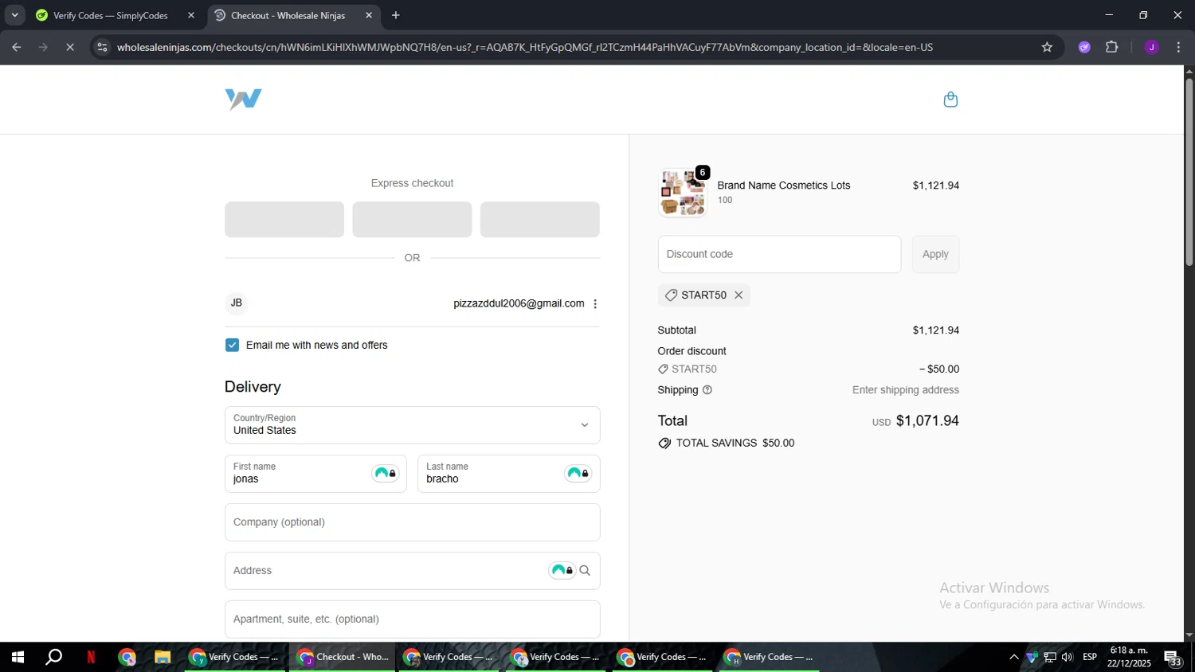Expand the Country/Region dropdown
1195x672 pixels.
click(412, 425)
